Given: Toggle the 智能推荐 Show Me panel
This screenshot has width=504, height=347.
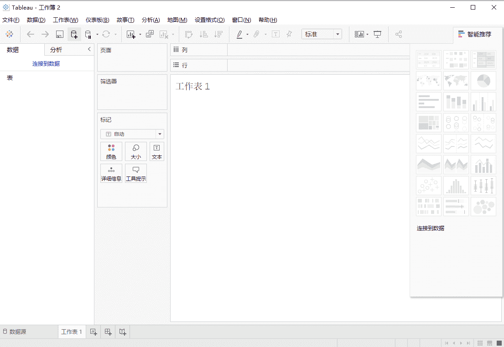Looking at the screenshot, I should coord(475,34).
